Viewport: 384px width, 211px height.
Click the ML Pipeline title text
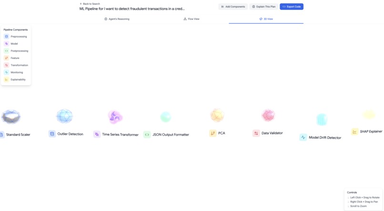pos(132,9)
